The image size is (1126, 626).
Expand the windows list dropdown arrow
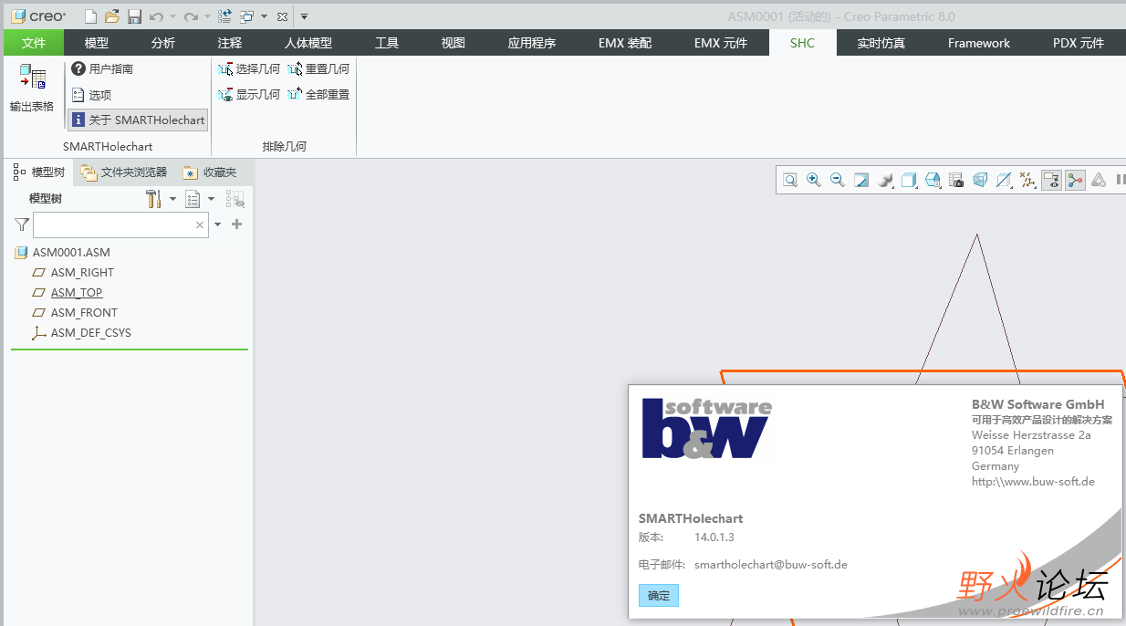[264, 16]
